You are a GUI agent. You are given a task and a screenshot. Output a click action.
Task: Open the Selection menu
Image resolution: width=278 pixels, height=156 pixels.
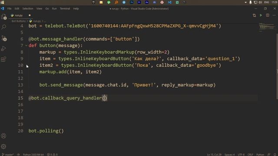tap(28, 9)
